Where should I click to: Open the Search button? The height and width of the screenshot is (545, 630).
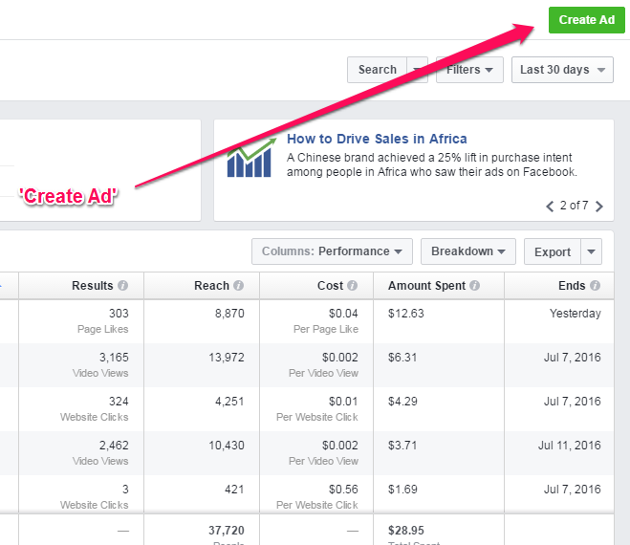(377, 70)
